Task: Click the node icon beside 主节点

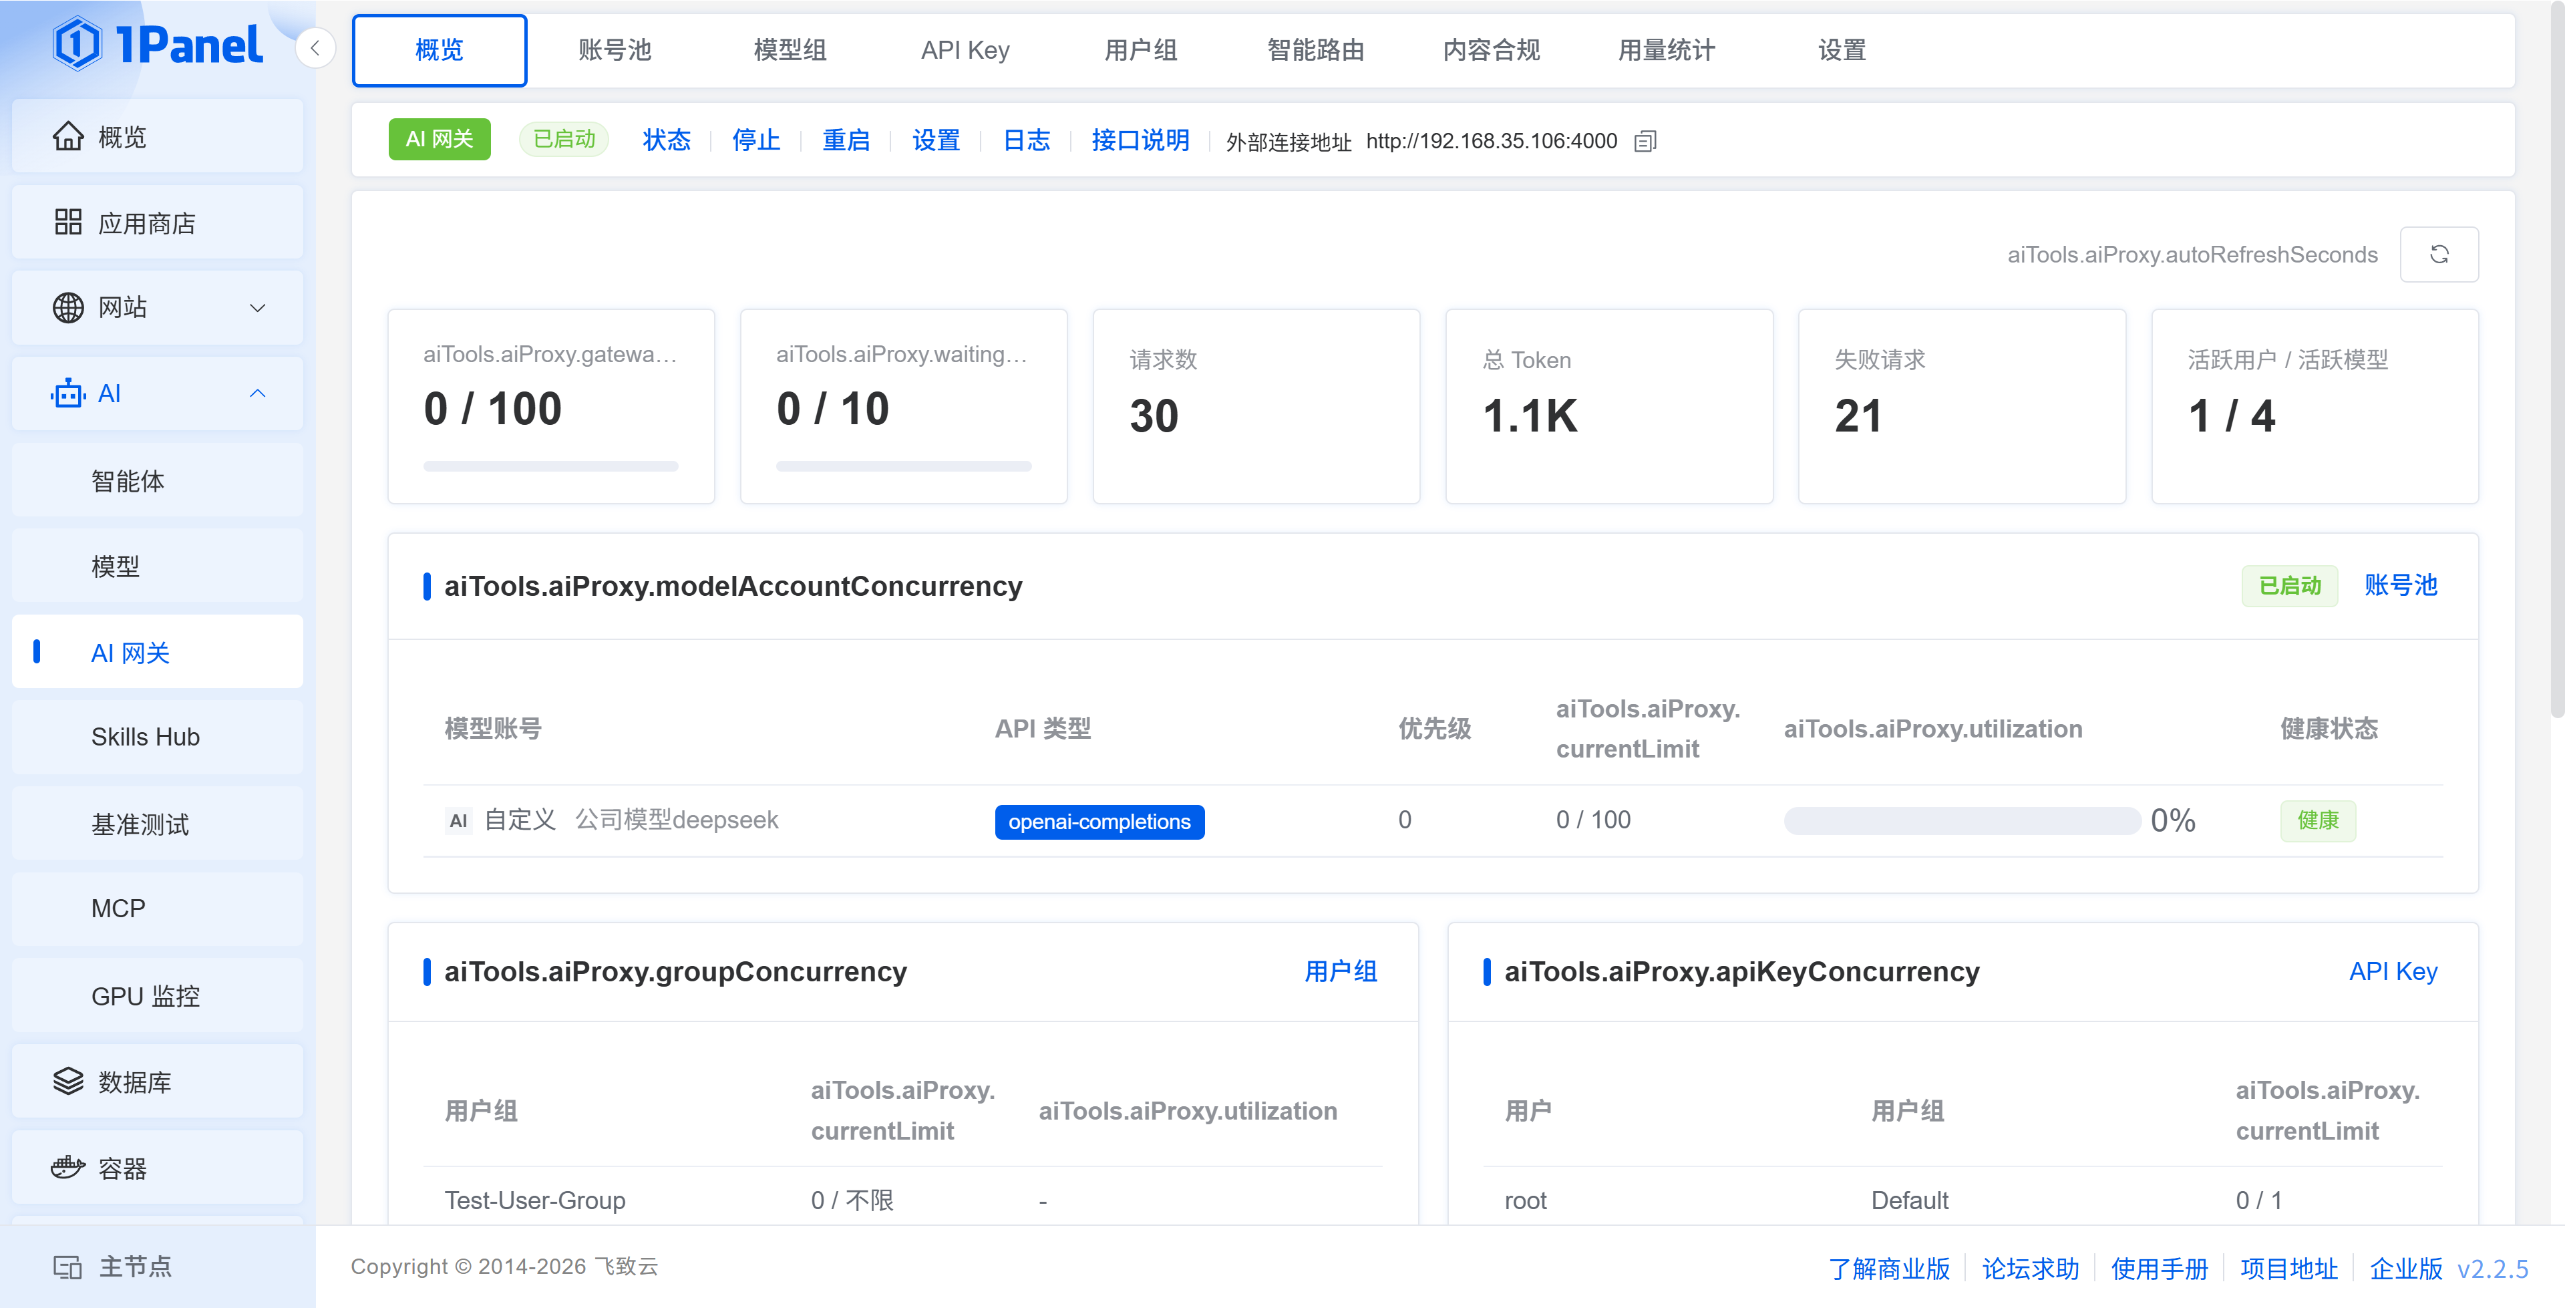Action: 67,1266
